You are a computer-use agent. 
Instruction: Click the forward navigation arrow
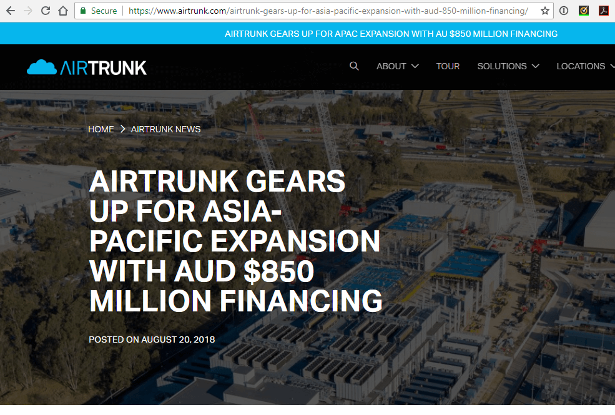[27, 11]
